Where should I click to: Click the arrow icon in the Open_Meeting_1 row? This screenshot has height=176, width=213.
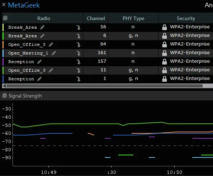(x=78, y=53)
